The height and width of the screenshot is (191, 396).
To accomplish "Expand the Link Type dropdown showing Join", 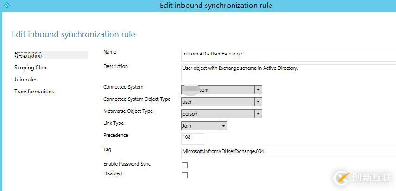I will pyautogui.click(x=223, y=126).
